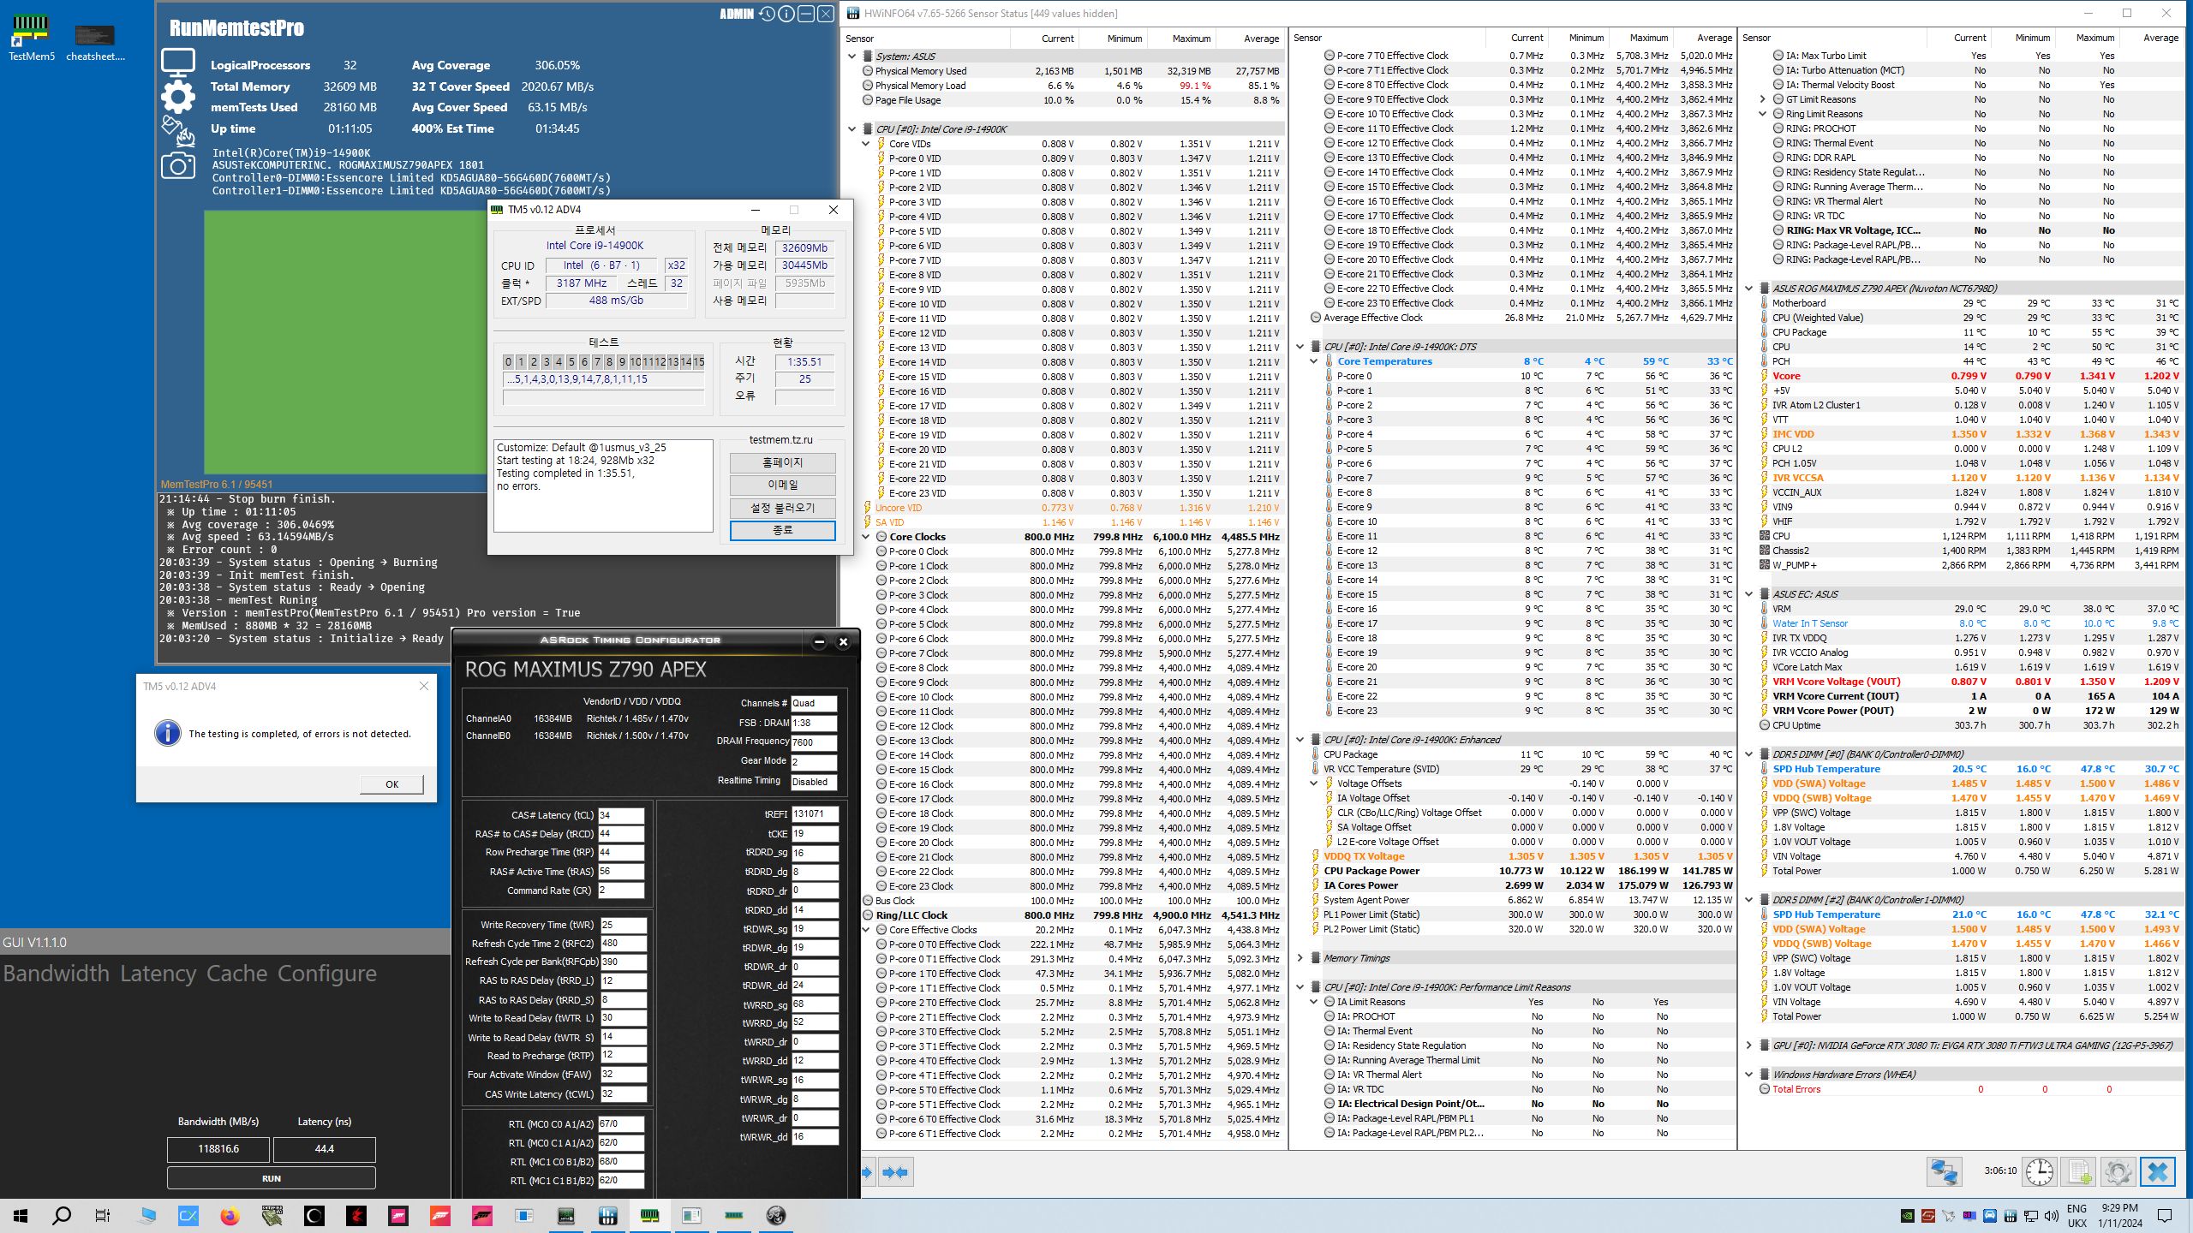Image resolution: width=2193 pixels, height=1233 pixels.
Task: Switch to Configure tab
Action: [327, 974]
